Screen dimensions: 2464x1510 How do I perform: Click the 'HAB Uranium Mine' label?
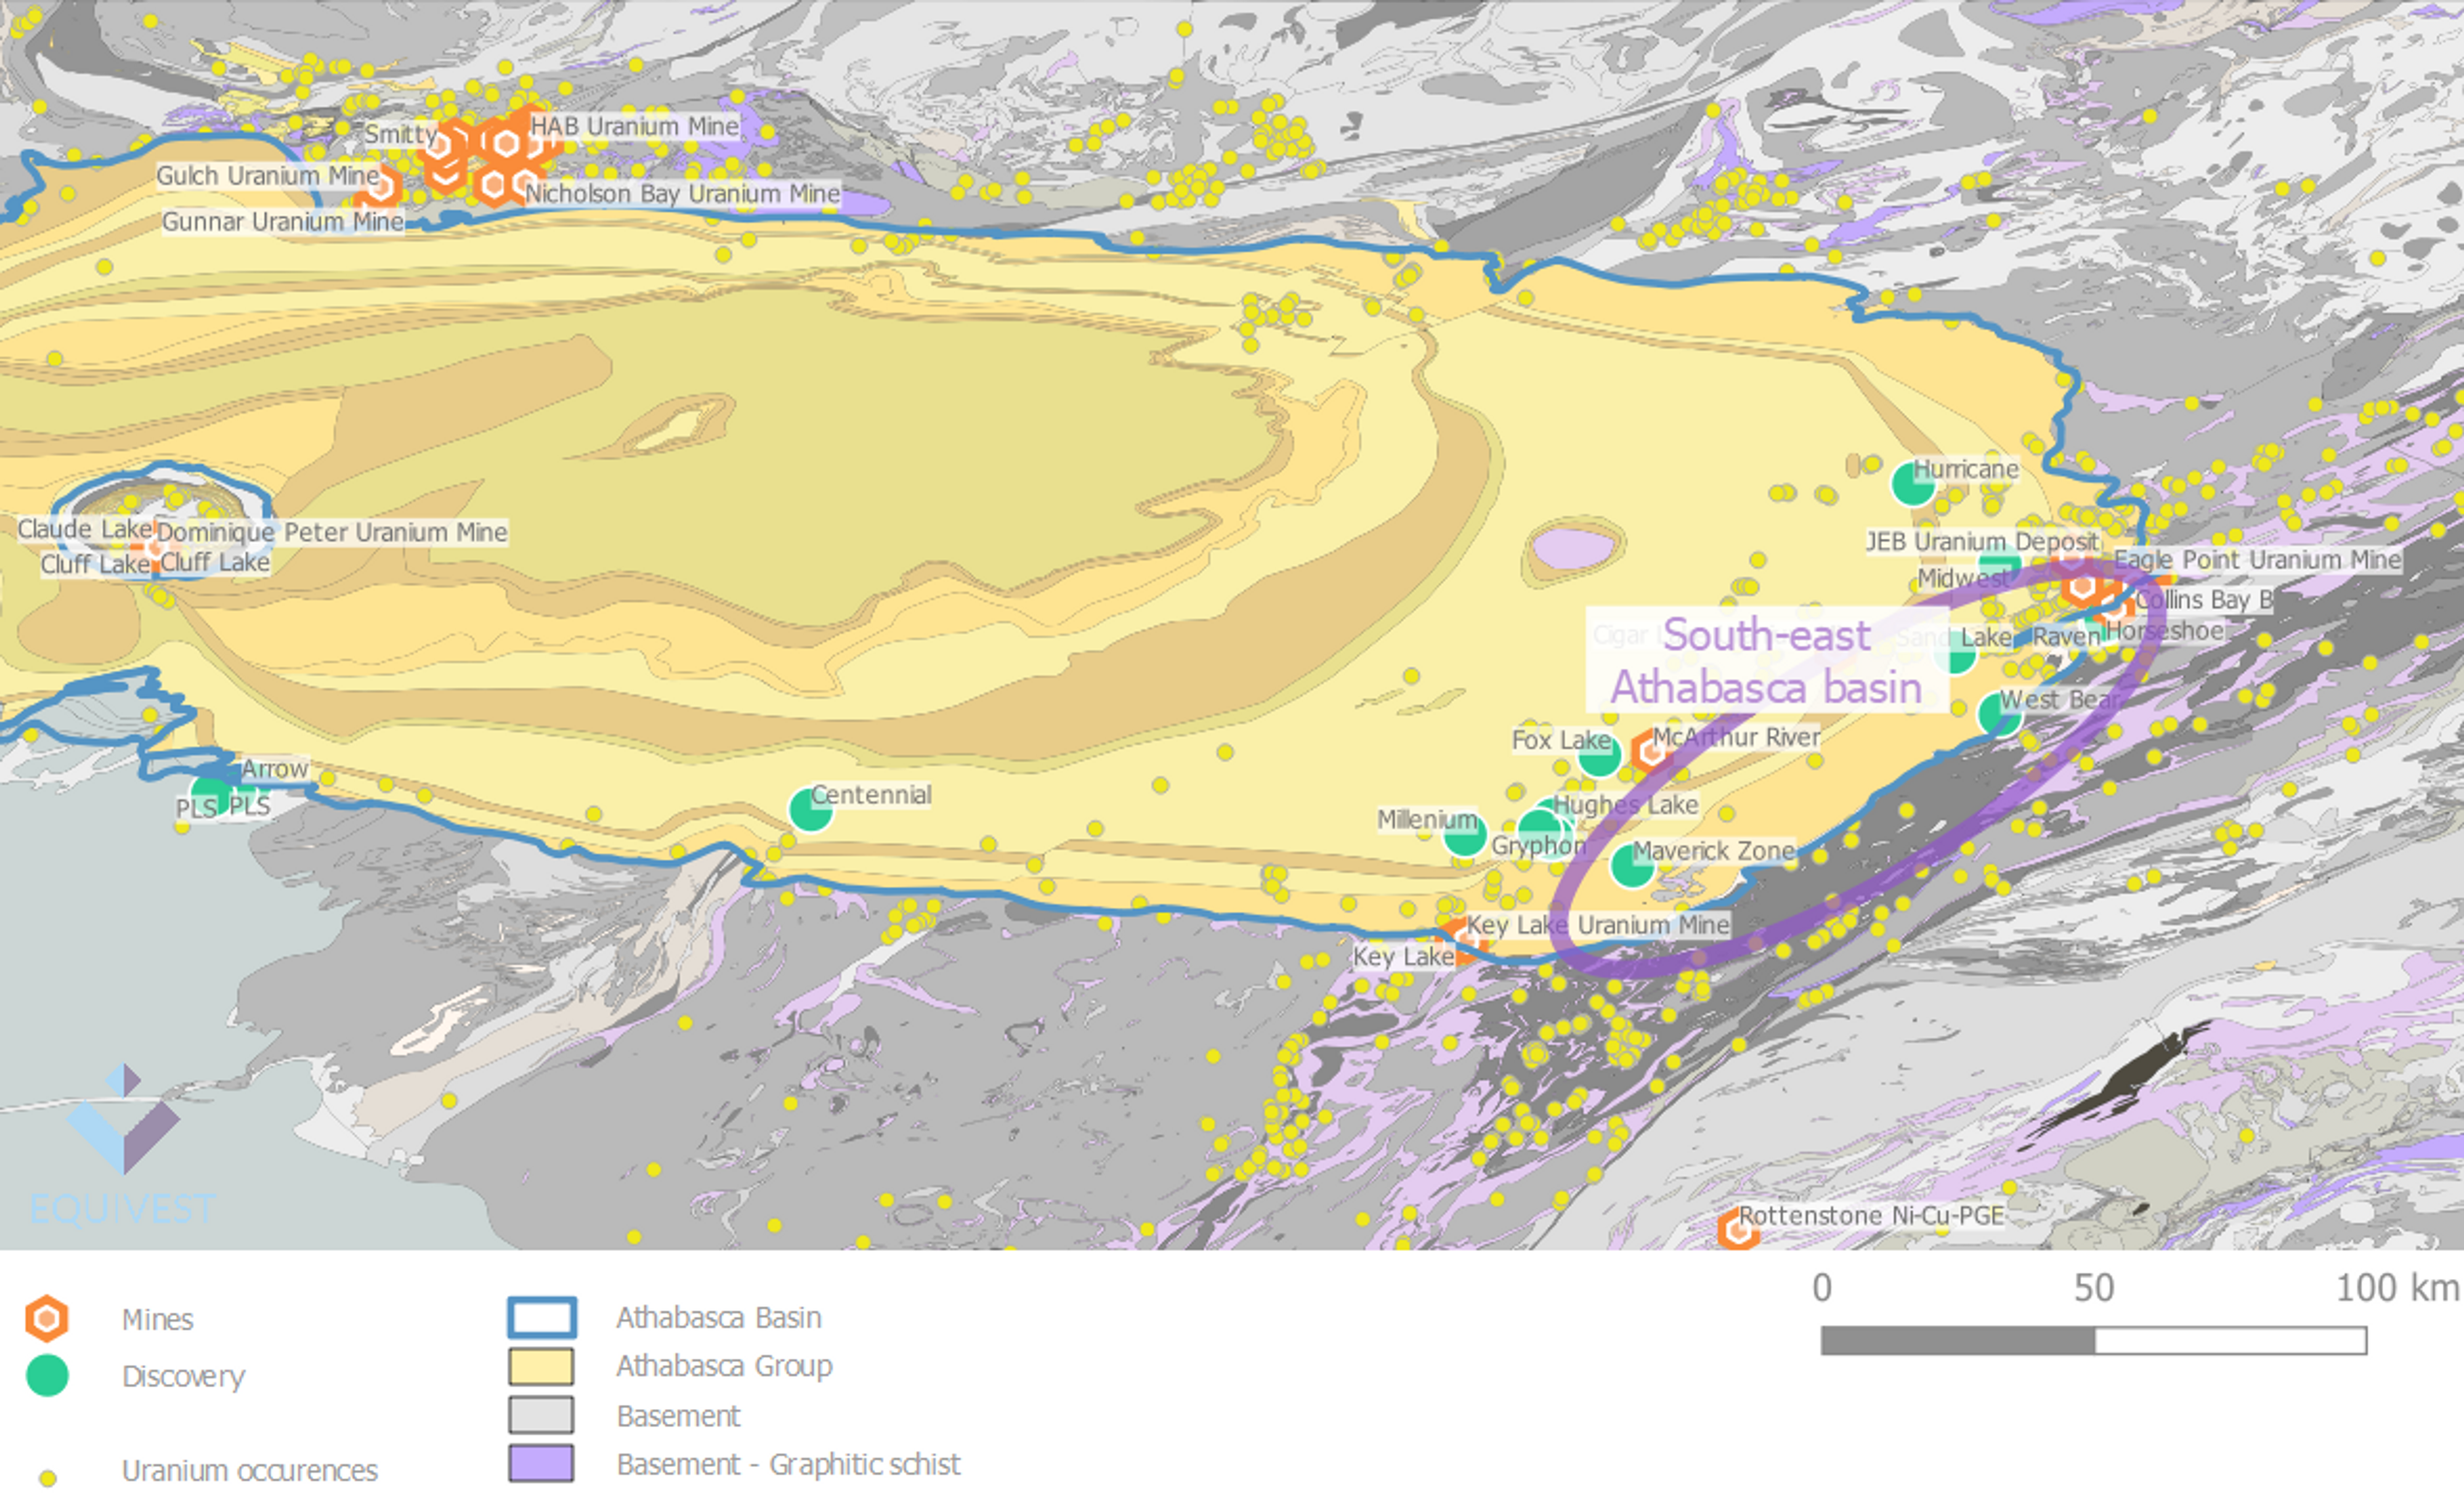click(x=635, y=126)
